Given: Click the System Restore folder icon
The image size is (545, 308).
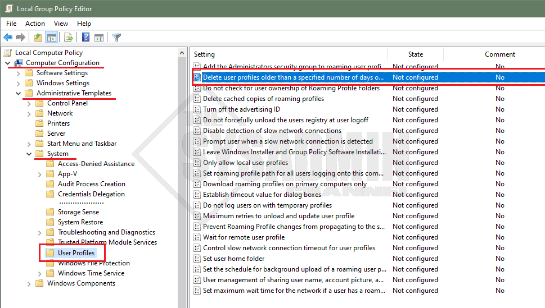Looking at the screenshot, I should (x=51, y=222).
